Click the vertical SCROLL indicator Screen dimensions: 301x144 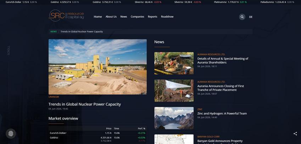click(9, 50)
